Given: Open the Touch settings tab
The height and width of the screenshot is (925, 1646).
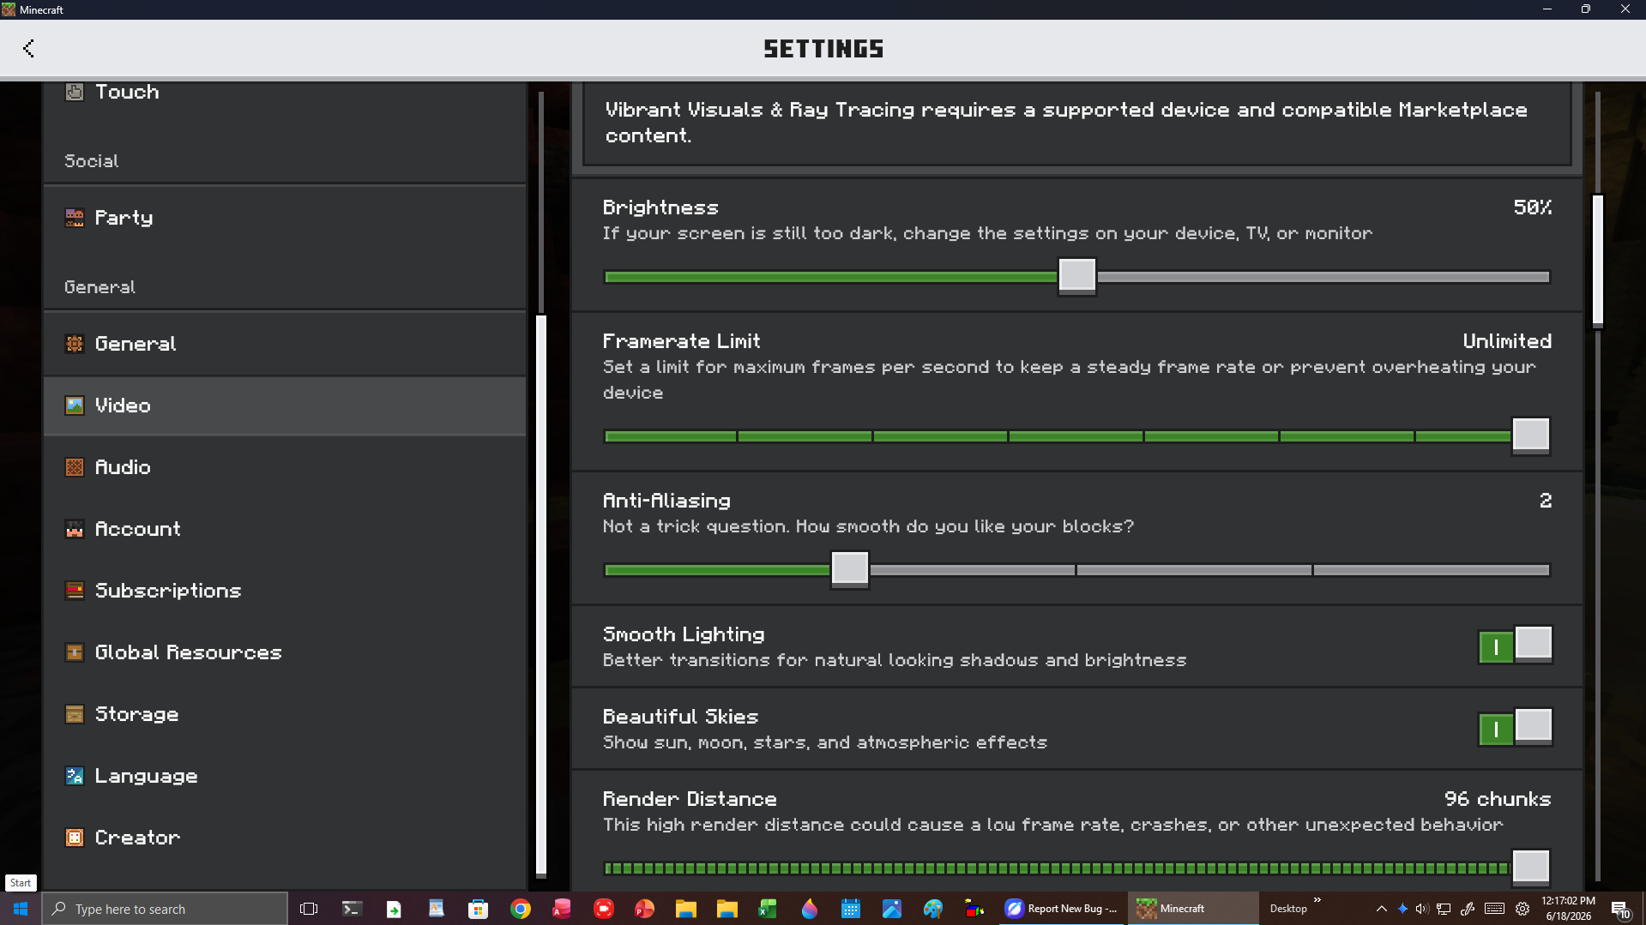Looking at the screenshot, I should (285, 93).
